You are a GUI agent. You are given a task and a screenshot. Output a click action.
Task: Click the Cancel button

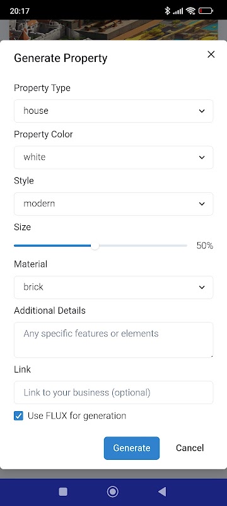(190, 448)
